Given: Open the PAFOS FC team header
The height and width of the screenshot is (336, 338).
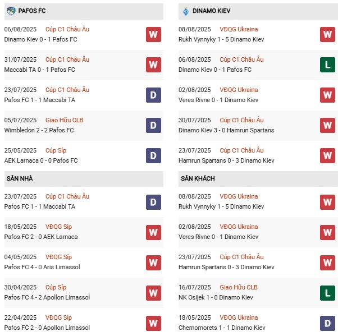Looking at the screenshot, I should [34, 11].
